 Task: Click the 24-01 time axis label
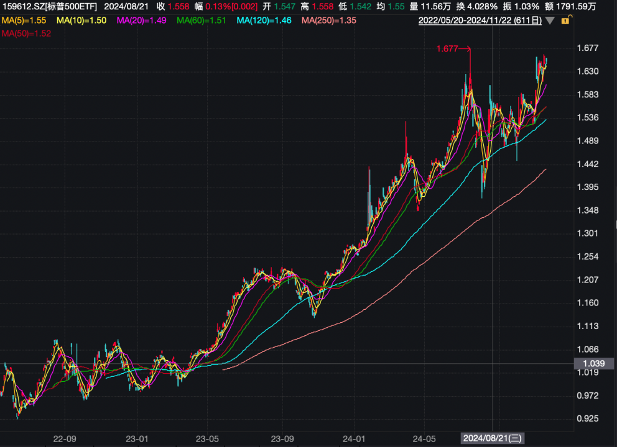click(x=354, y=439)
